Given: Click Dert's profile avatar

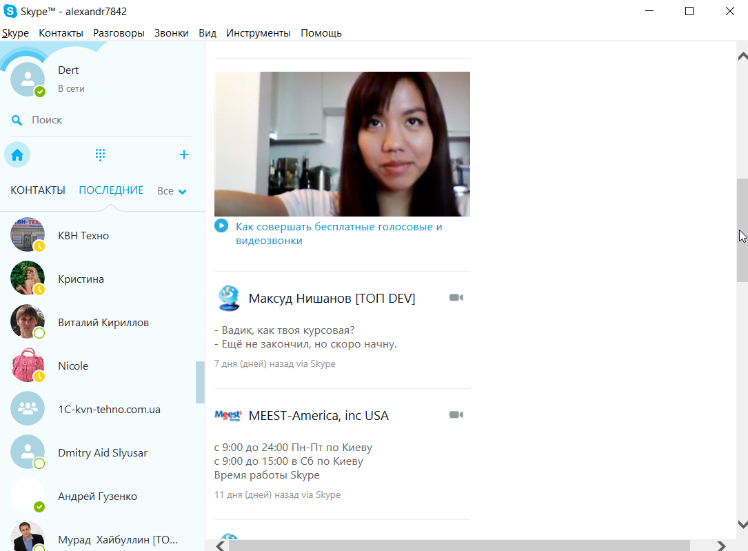Looking at the screenshot, I should point(28,79).
